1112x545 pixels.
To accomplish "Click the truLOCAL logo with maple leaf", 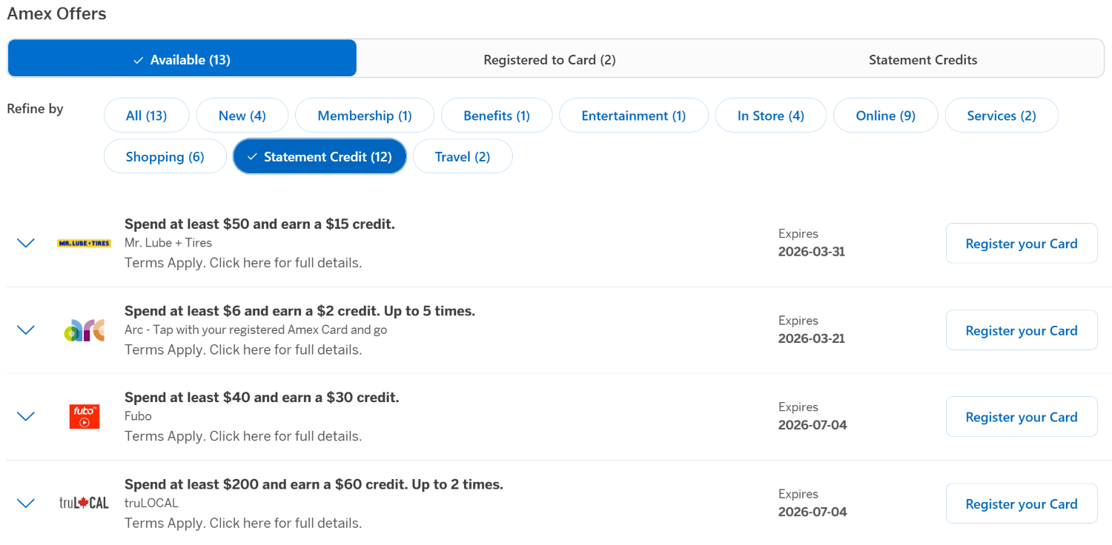I will (84, 503).
